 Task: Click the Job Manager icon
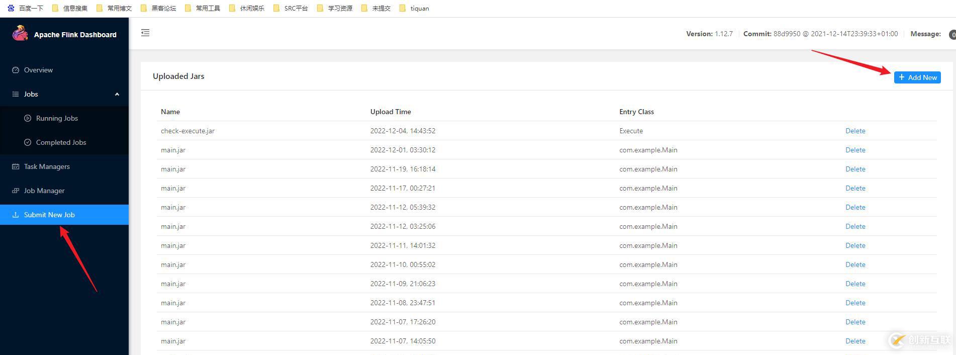(16, 191)
